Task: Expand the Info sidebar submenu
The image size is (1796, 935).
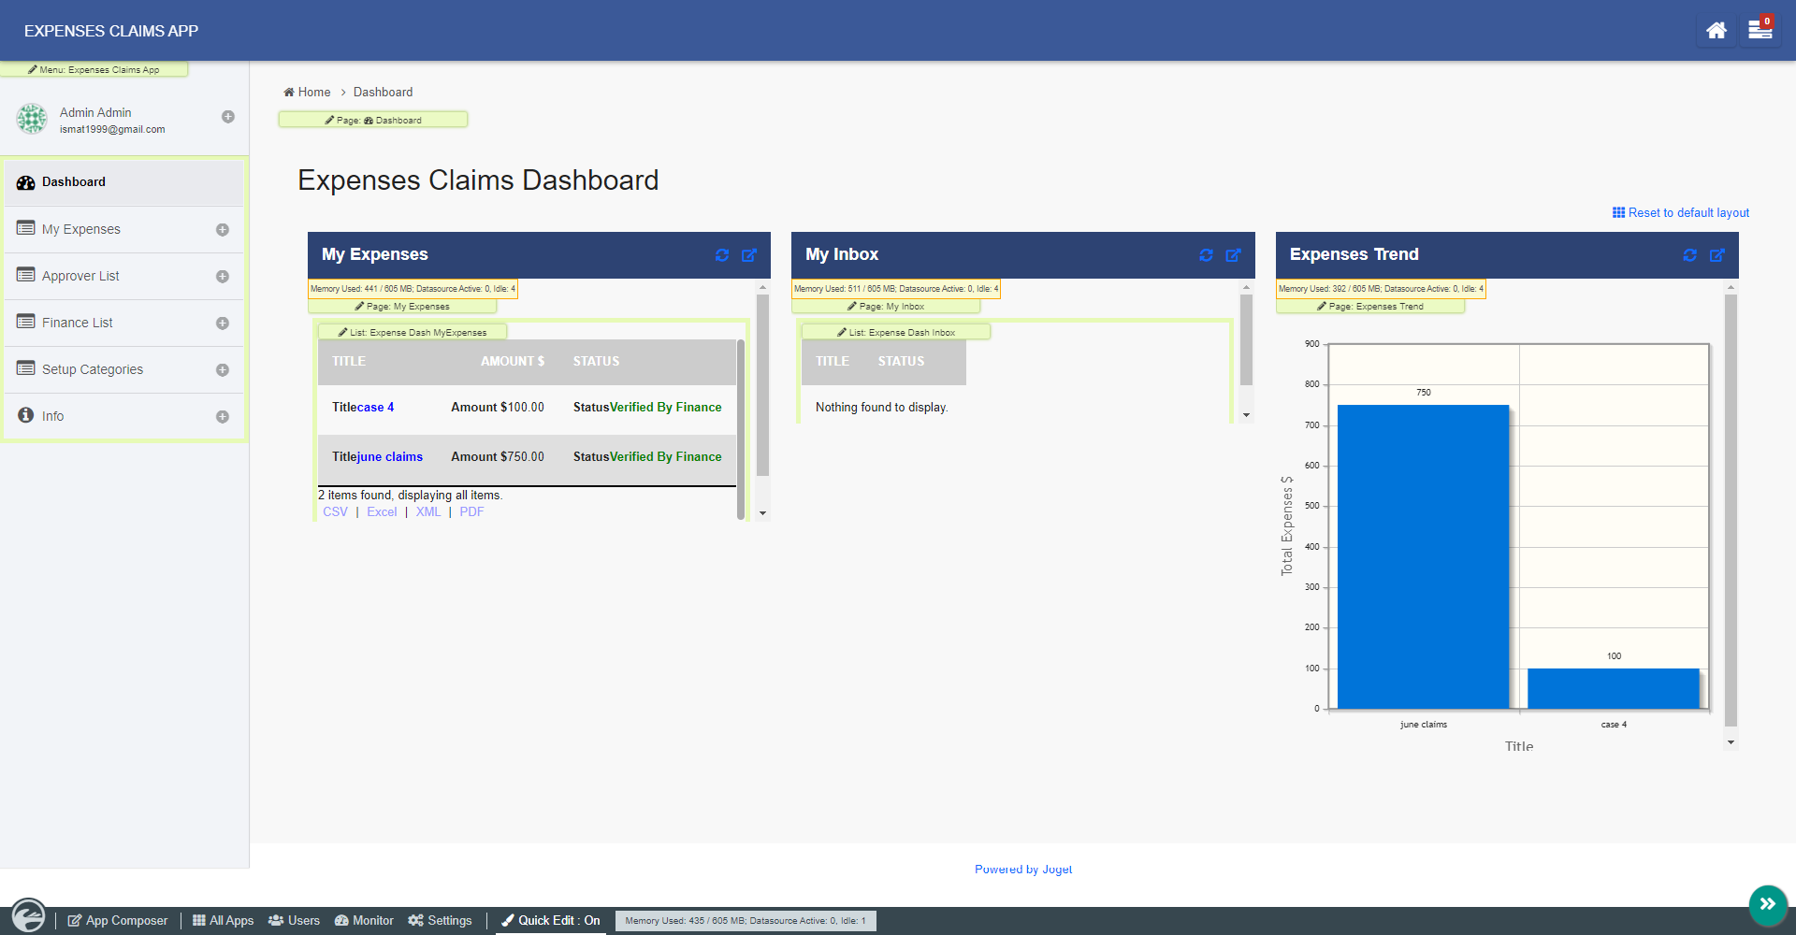Action: (223, 417)
